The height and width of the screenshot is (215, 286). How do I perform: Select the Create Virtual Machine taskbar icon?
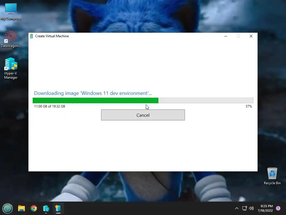[58, 208]
